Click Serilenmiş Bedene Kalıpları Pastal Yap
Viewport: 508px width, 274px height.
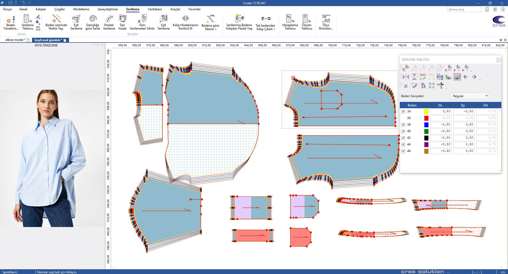[239, 22]
